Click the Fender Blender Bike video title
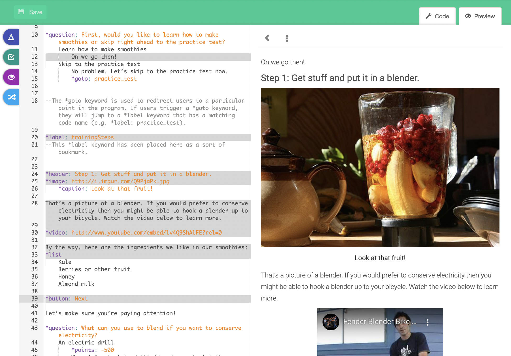 380,322
